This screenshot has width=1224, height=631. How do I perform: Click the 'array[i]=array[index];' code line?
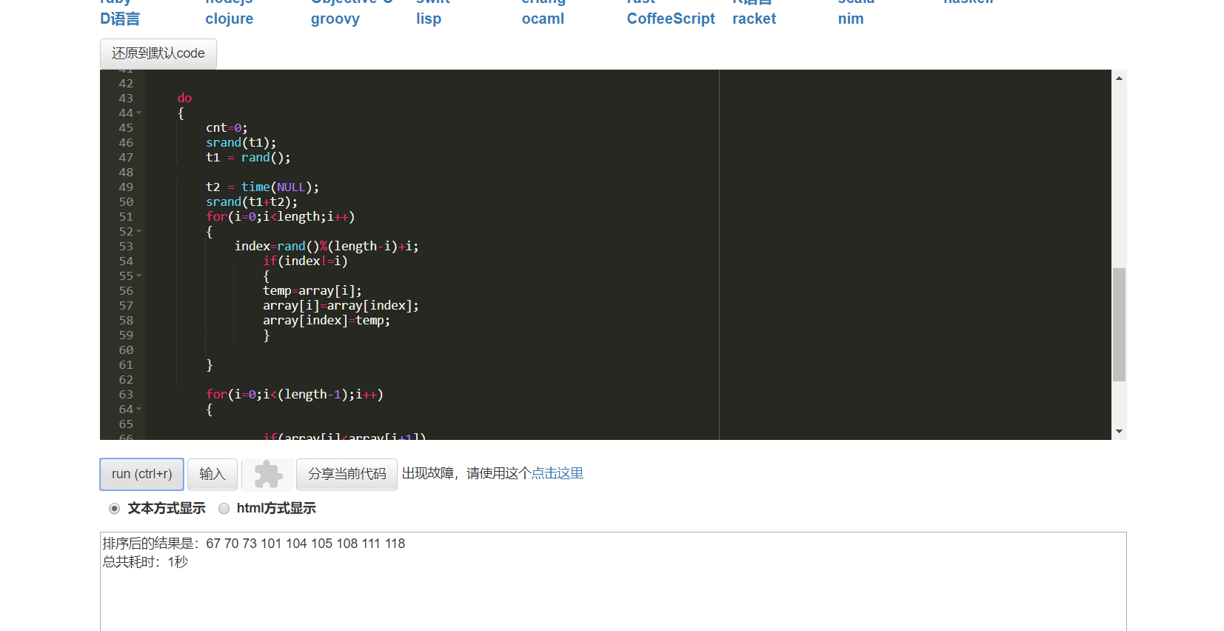click(x=341, y=306)
